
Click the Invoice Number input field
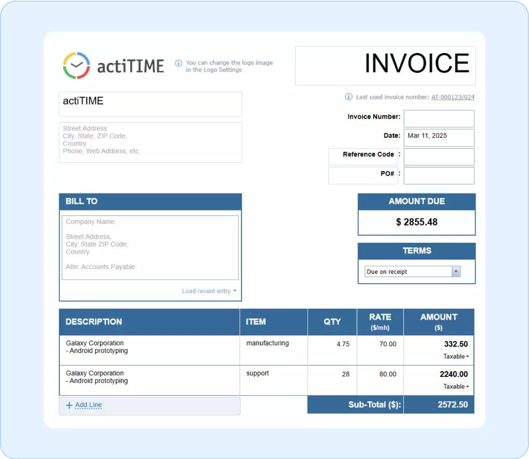tap(439, 119)
